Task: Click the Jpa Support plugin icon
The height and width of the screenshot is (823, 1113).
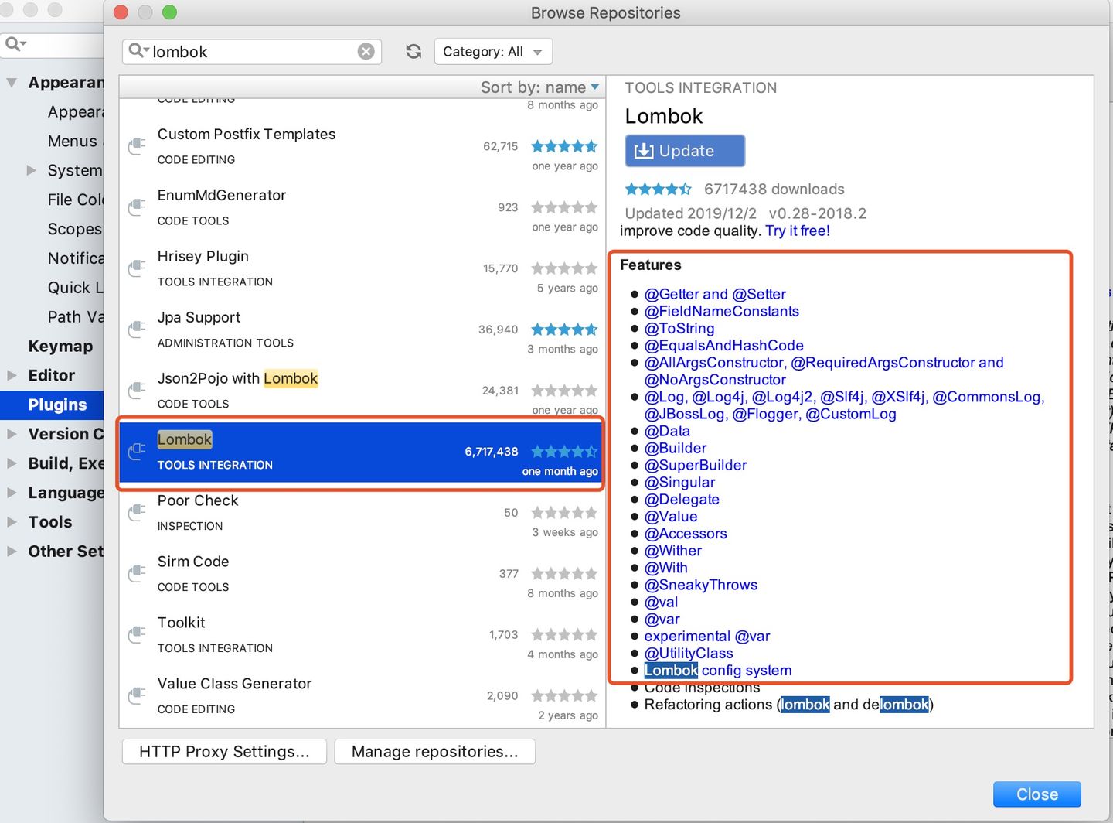Action: click(x=138, y=329)
